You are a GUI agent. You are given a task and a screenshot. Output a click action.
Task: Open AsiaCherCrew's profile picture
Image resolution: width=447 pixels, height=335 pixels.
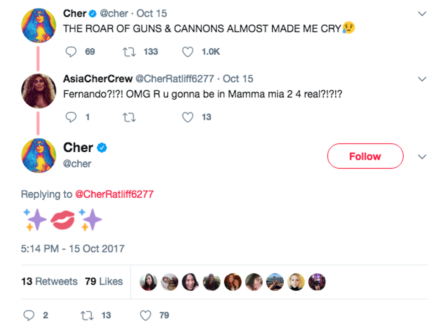tap(39, 90)
